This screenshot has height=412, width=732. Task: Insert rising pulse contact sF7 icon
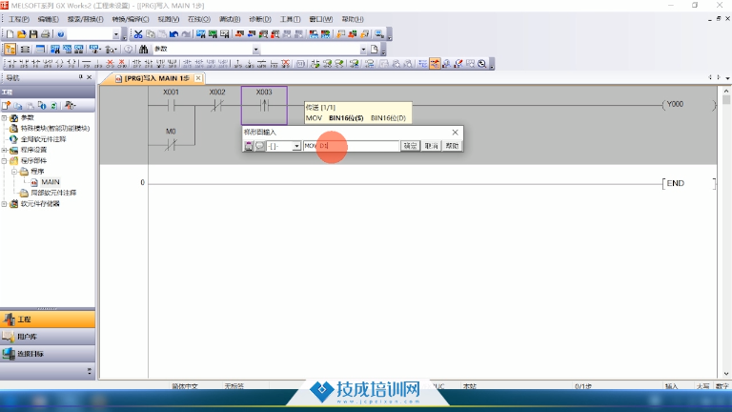tap(137, 64)
